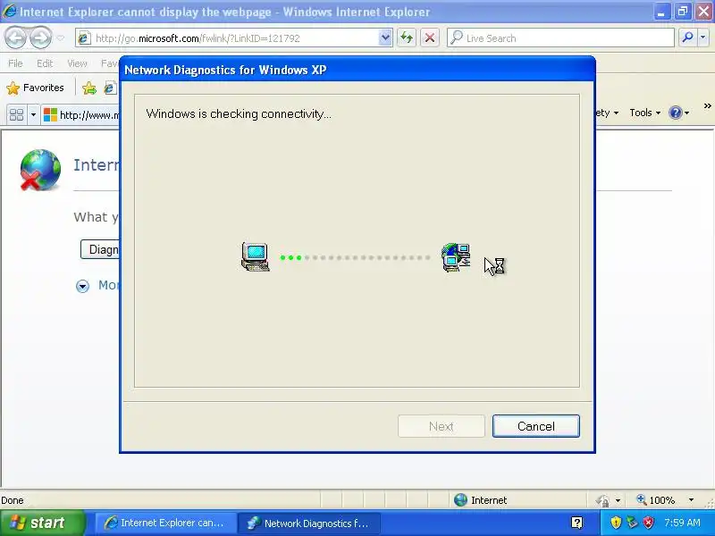Open the Safety menu dropdown
Viewport: 715px width, 536px height.
coord(609,113)
